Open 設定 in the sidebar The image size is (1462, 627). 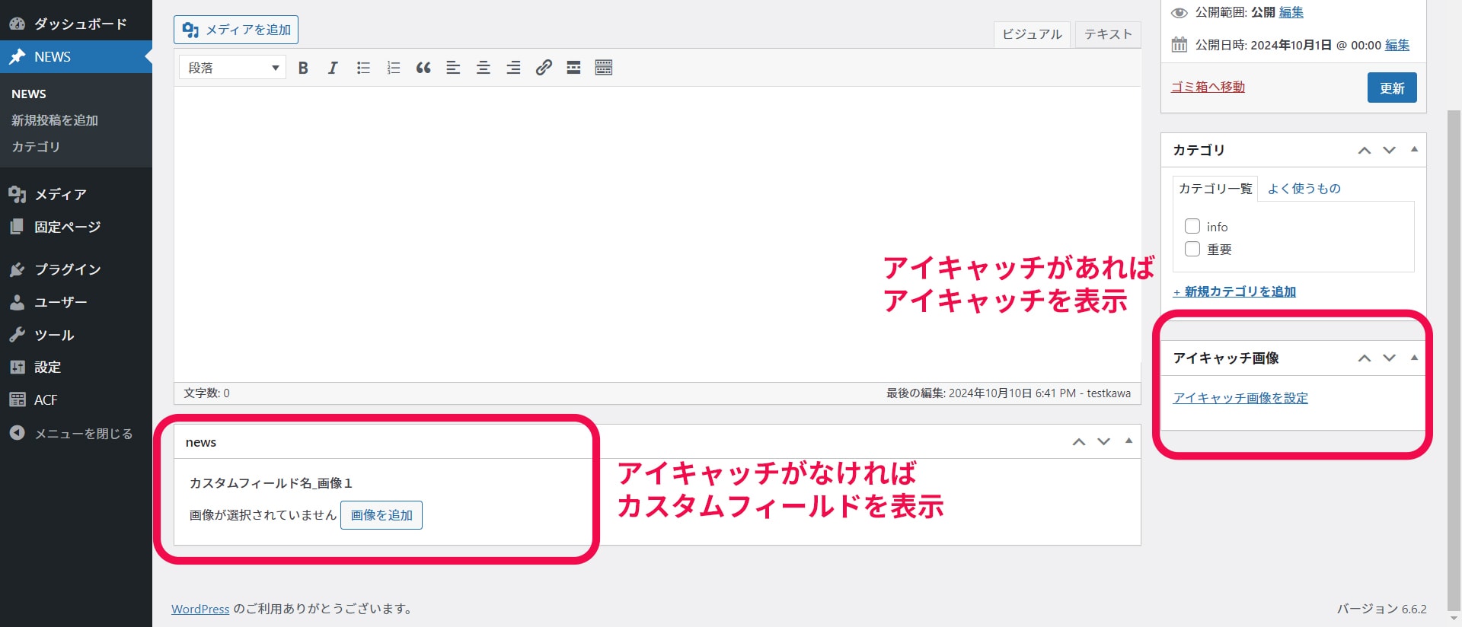tap(76, 368)
